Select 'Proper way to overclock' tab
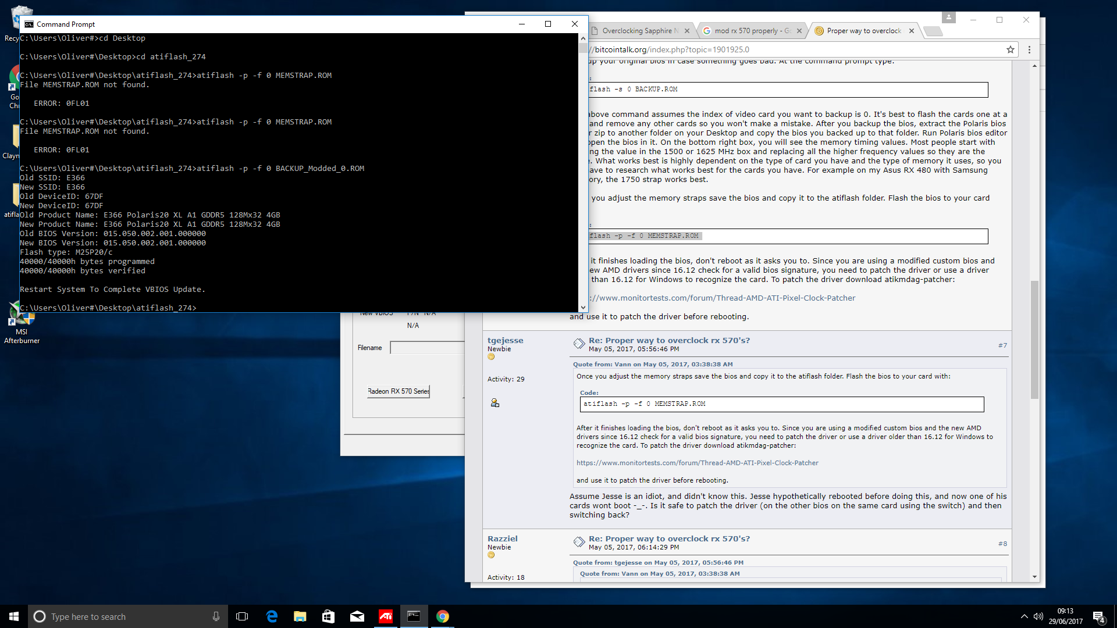 pos(863,31)
